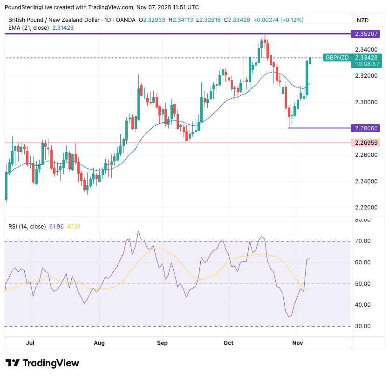
Task: Click the OANDA data source label
Action: tap(126, 20)
